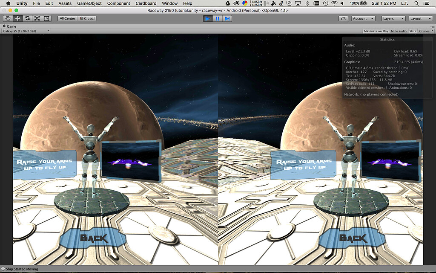The width and height of the screenshot is (436, 273).
Task: Open the Unity Cloud services panel
Action: (x=343, y=18)
